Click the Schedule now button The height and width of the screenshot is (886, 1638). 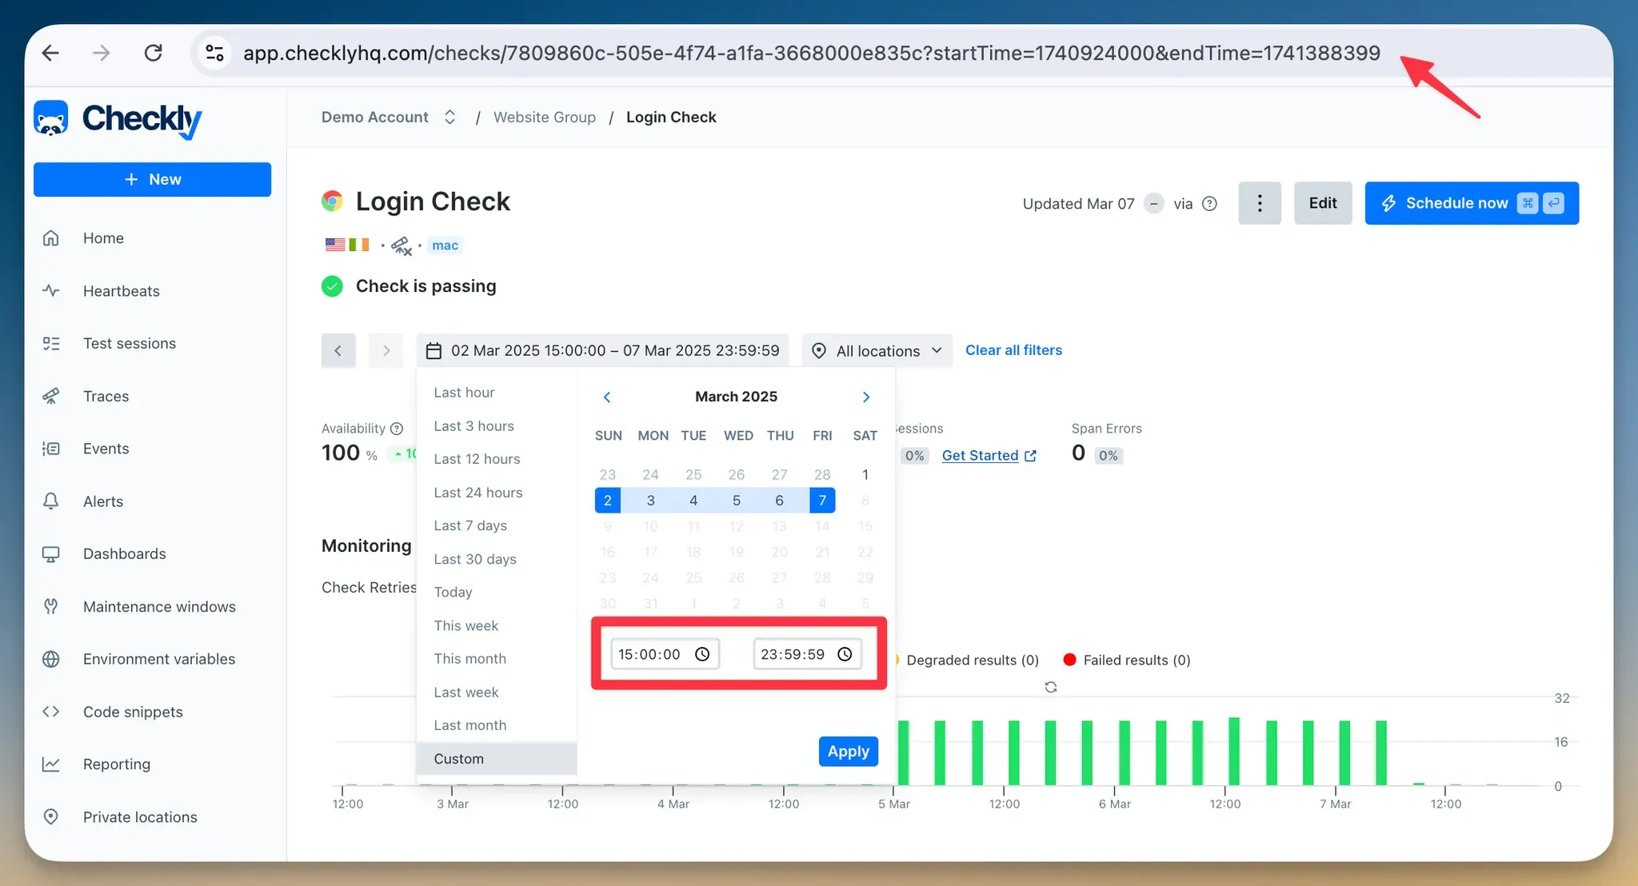coord(1472,203)
